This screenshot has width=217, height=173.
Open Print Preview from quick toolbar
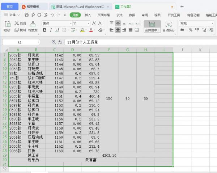coord(46,15)
